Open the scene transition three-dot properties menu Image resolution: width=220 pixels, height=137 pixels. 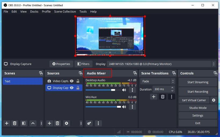pyautogui.click(x=171, y=97)
